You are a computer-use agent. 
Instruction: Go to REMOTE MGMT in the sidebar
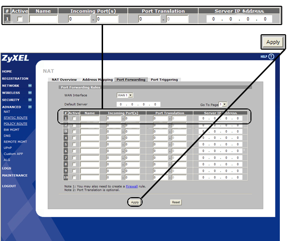(16, 142)
